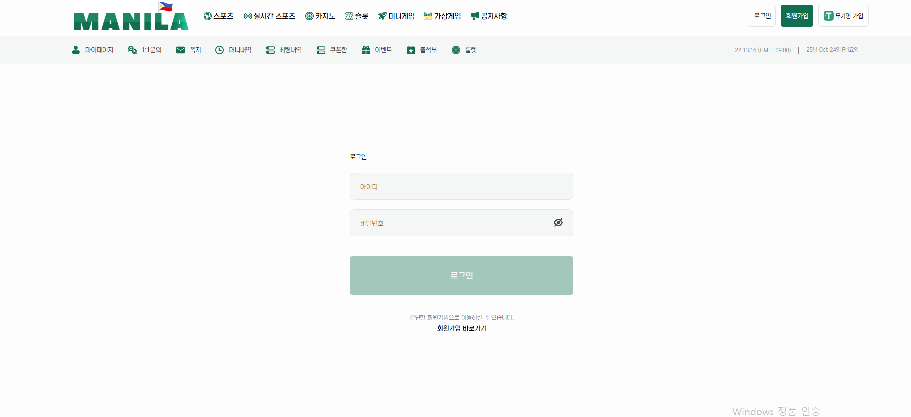Open the 스포츠 menu
Image resolution: width=911 pixels, height=417 pixels.
218,16
